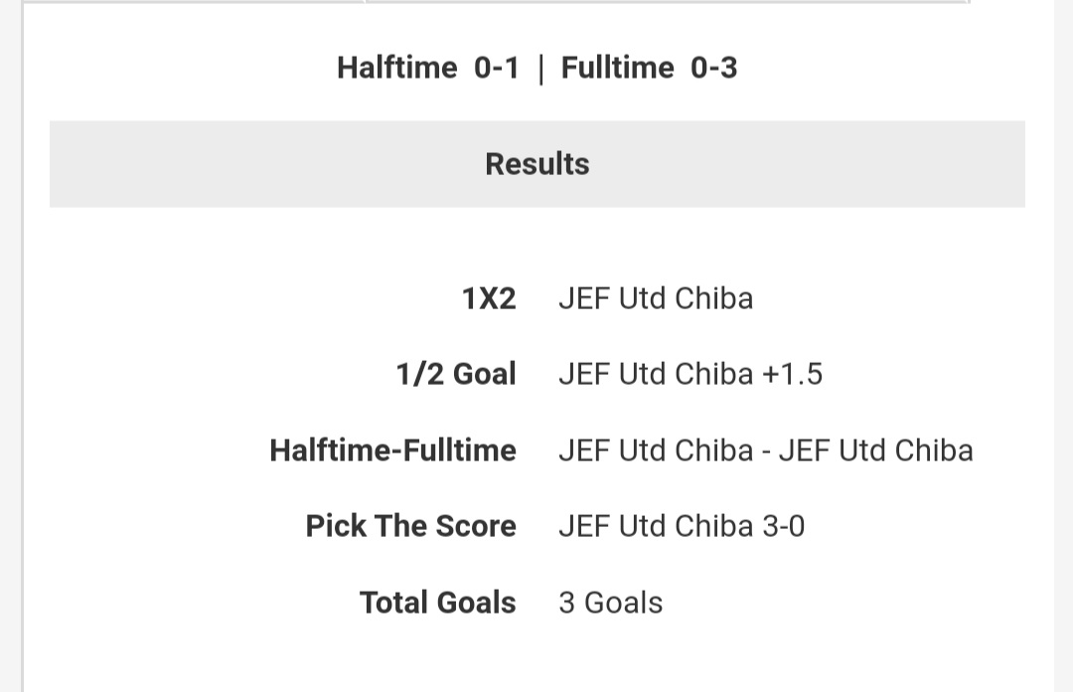Click the 3-0 value in Pick The Score
Image resolution: width=1073 pixels, height=692 pixels.
click(784, 526)
